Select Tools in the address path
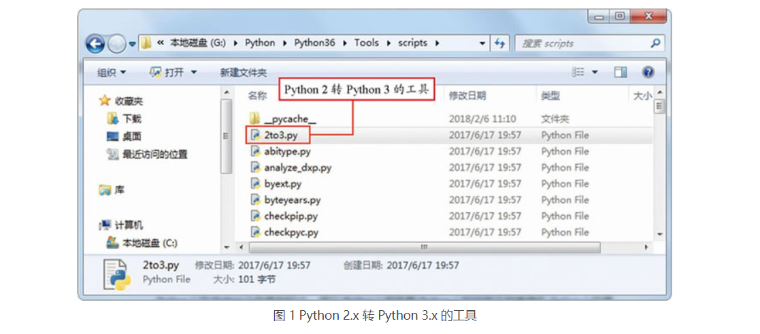 (x=367, y=43)
